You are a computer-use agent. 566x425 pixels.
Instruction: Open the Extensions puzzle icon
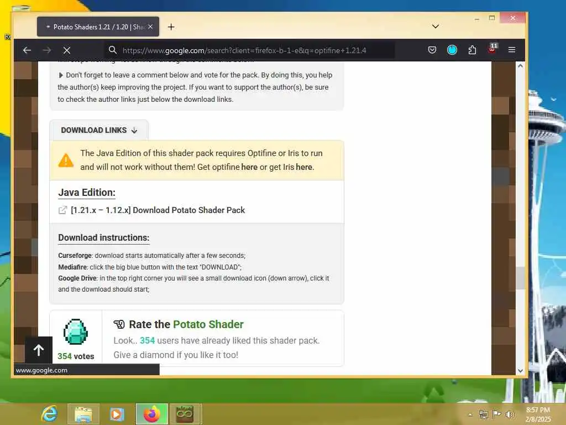[x=472, y=50]
